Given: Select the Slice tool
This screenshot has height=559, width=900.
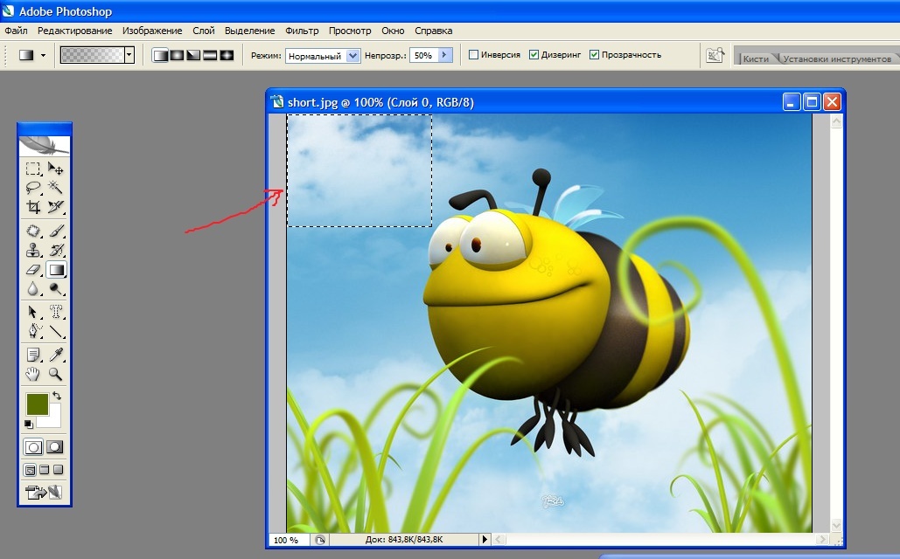Looking at the screenshot, I should 56,206.
